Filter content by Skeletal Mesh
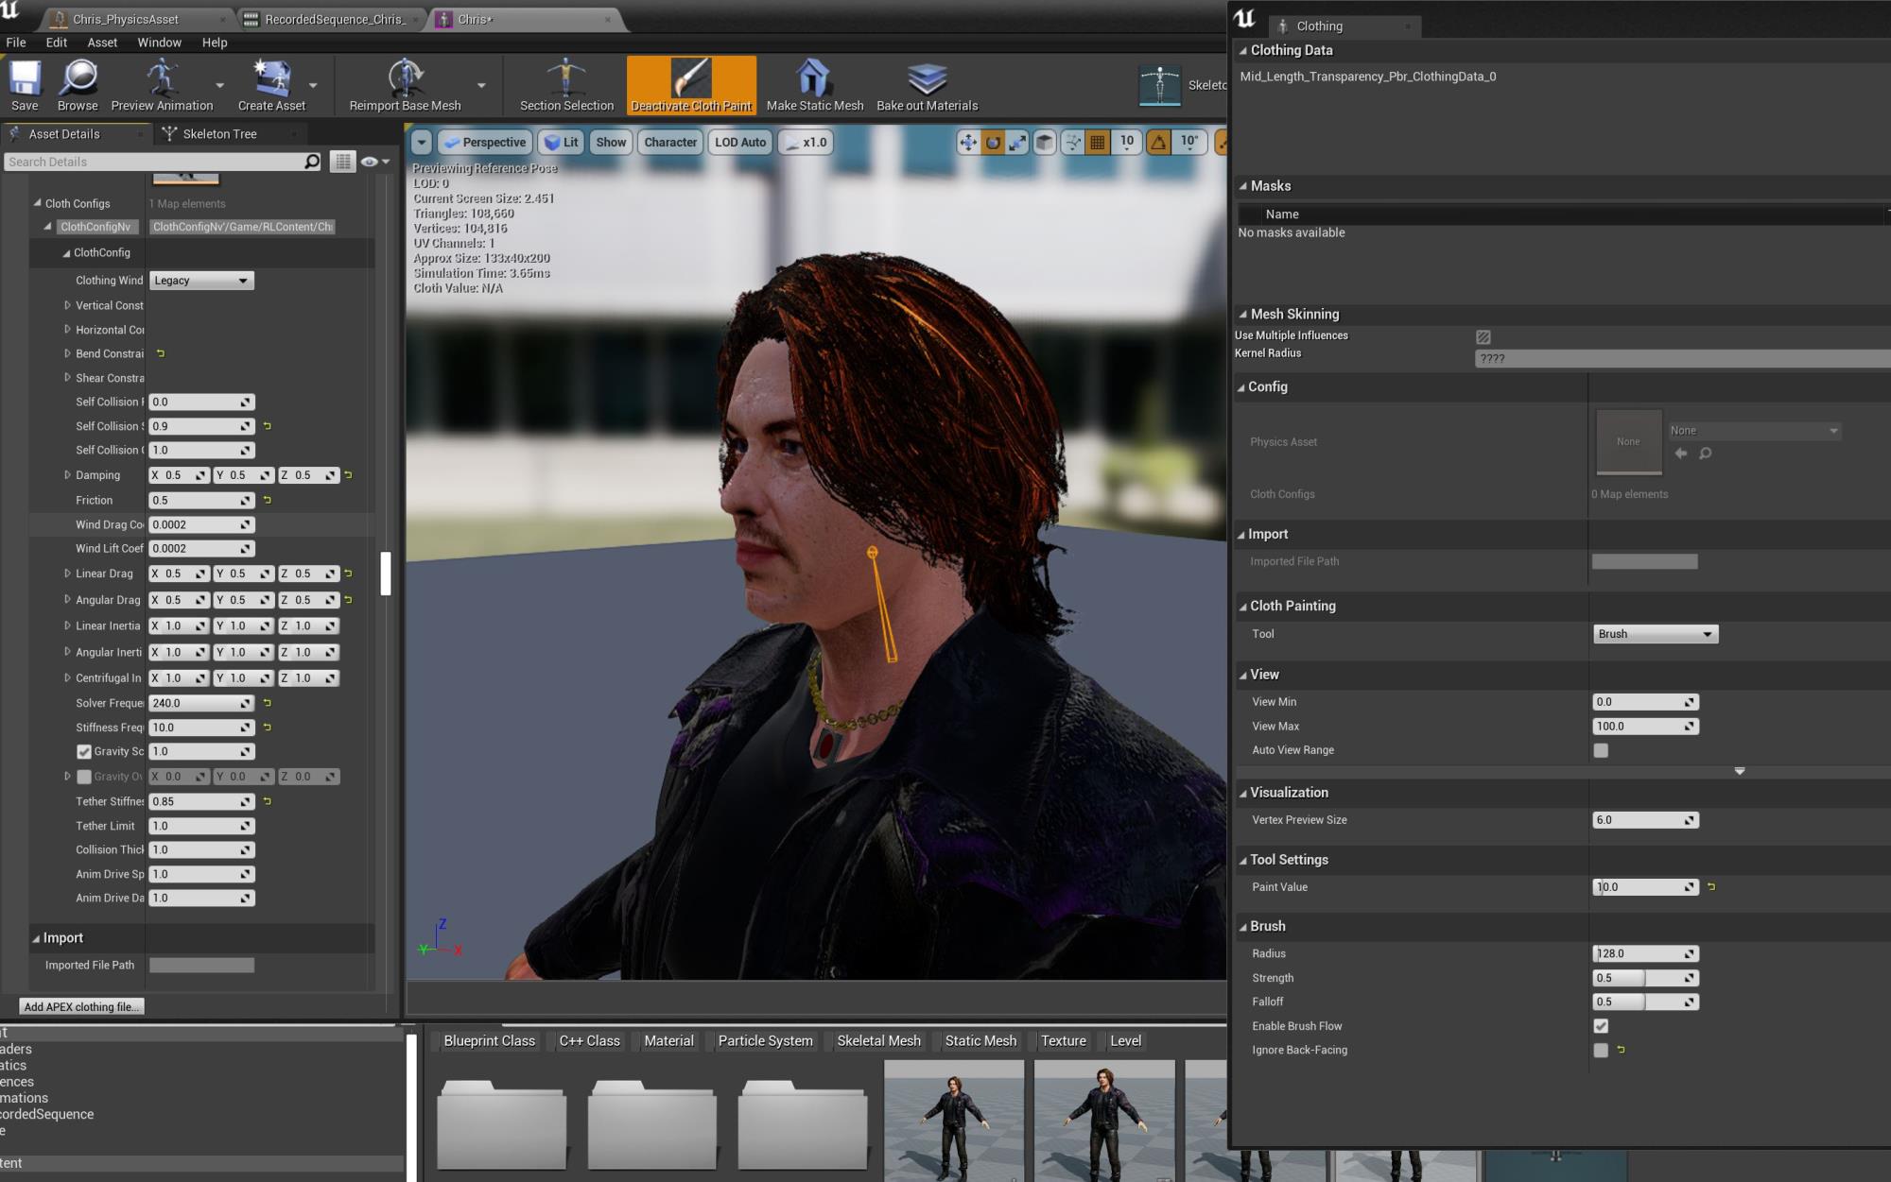Viewport: 1891px width, 1182px height. click(878, 1041)
